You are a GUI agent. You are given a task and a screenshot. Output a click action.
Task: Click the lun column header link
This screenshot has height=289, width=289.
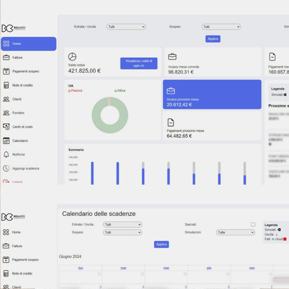tap(80, 268)
